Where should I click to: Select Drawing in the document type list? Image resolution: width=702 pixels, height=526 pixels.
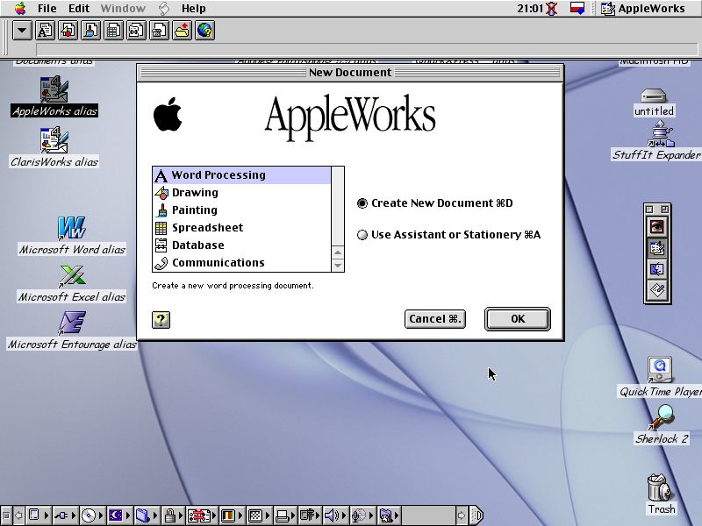click(242, 193)
